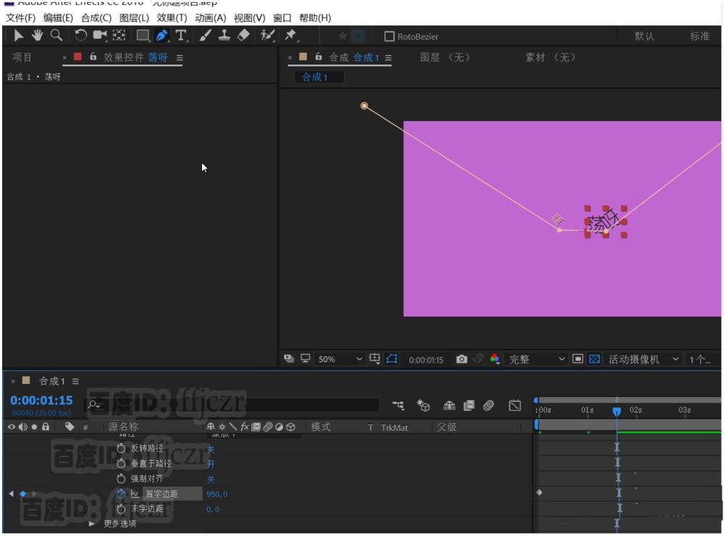Toggle stopwatch for 首字边距
This screenshot has height=536, width=724.
pos(121,494)
